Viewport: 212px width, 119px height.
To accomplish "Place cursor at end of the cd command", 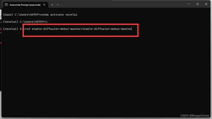I will point(132,29).
